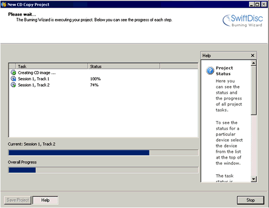269x208 pixels.
Task: Stop the burning process
Action: 251,200
